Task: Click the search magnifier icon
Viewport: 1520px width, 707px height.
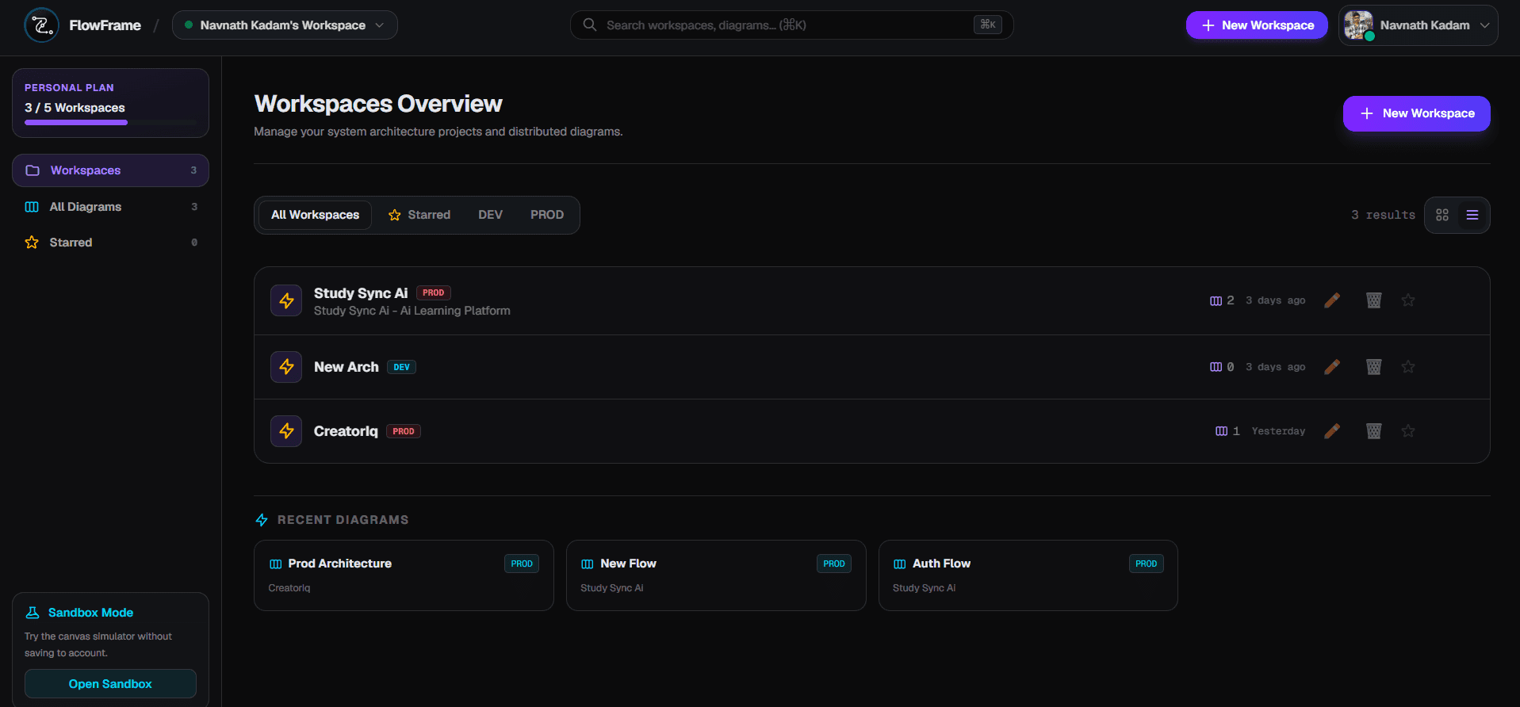Action: (590, 25)
